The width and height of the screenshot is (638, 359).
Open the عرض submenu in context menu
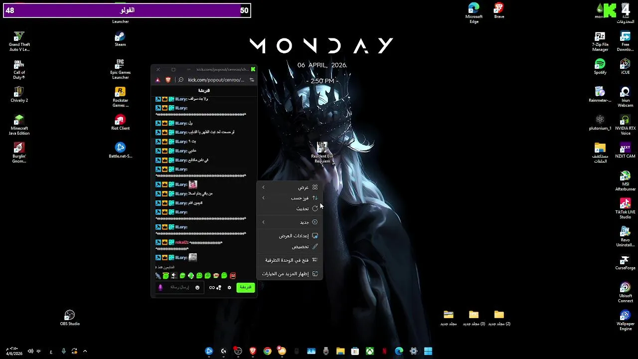pyautogui.click(x=290, y=187)
